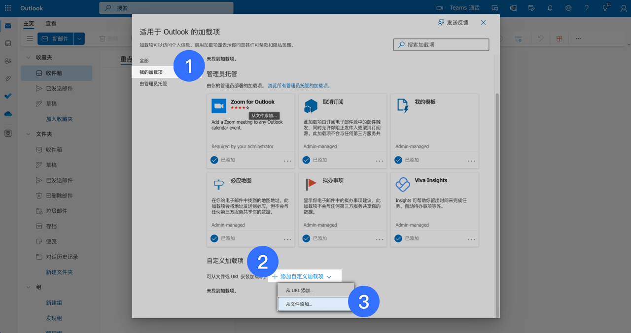631x333 pixels.
Task: Open the Settings gear
Action: pos(568,8)
